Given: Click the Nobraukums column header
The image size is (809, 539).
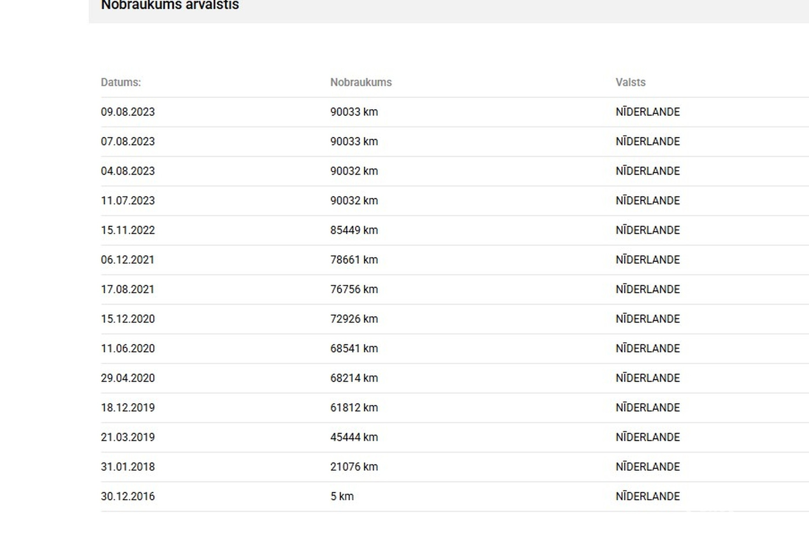Looking at the screenshot, I should [361, 82].
